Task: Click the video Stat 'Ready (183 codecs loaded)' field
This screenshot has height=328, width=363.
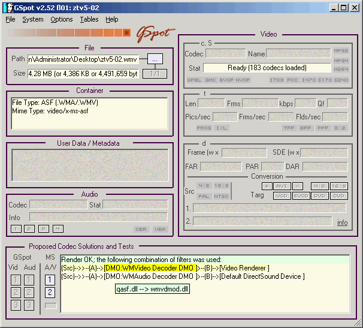Action: tap(267, 68)
